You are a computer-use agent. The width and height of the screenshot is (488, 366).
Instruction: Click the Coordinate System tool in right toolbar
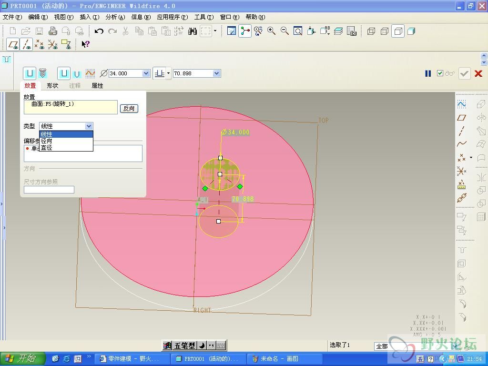(x=461, y=171)
